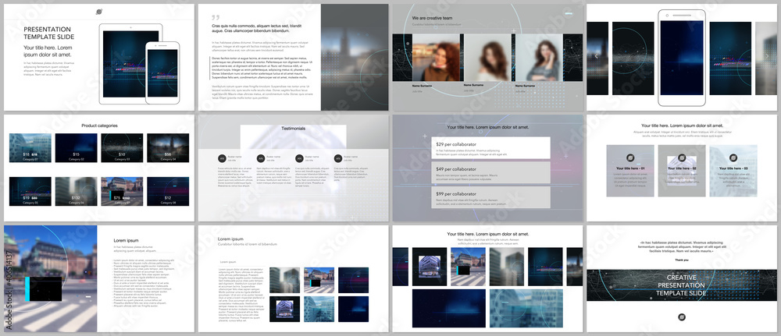Click the planet logo on title slide
The height and width of the screenshot is (336, 781).
[x=99, y=12]
